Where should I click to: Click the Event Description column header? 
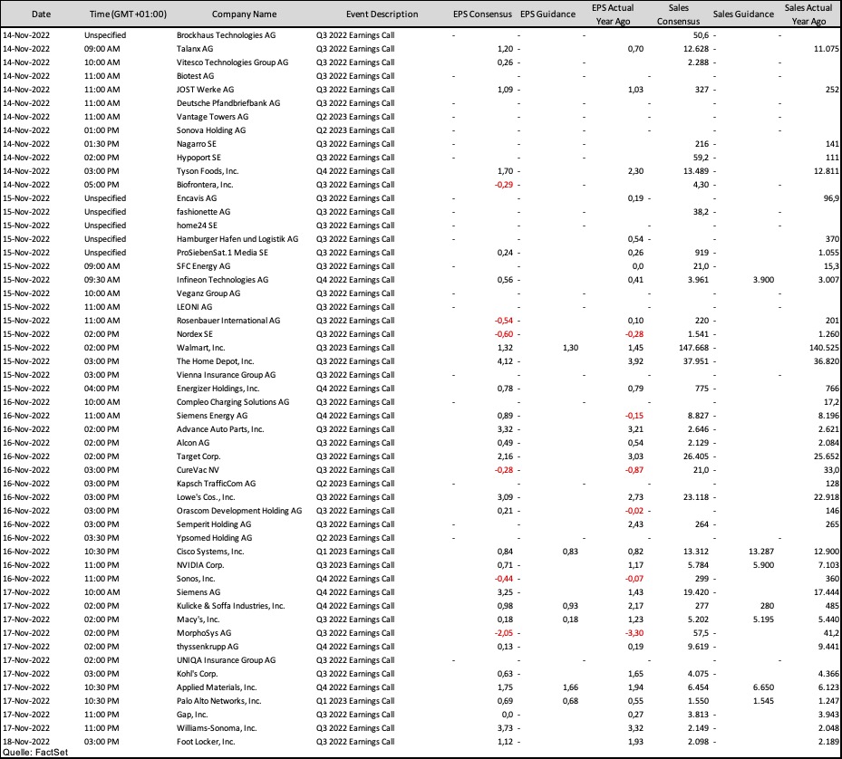(382, 14)
